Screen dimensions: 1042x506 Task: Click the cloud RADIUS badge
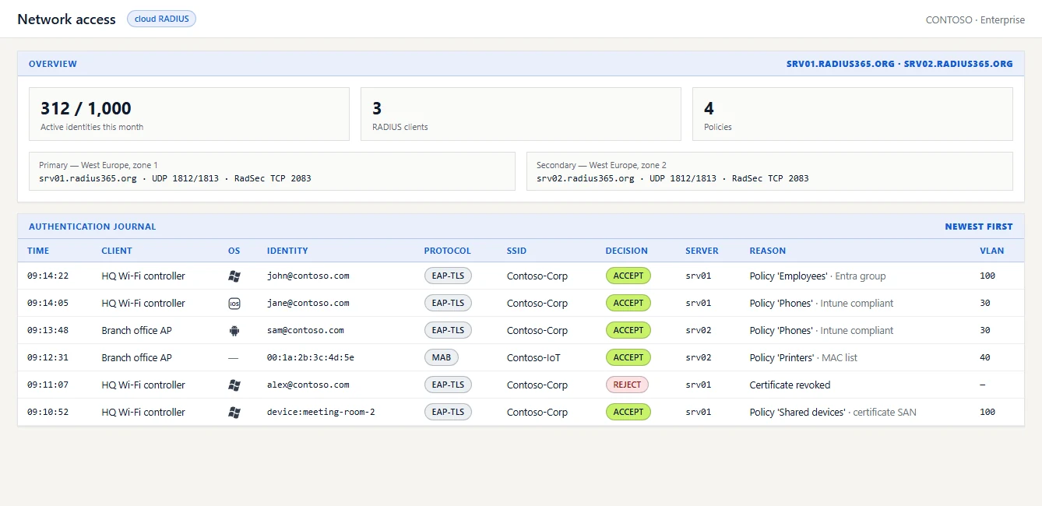pyautogui.click(x=161, y=19)
